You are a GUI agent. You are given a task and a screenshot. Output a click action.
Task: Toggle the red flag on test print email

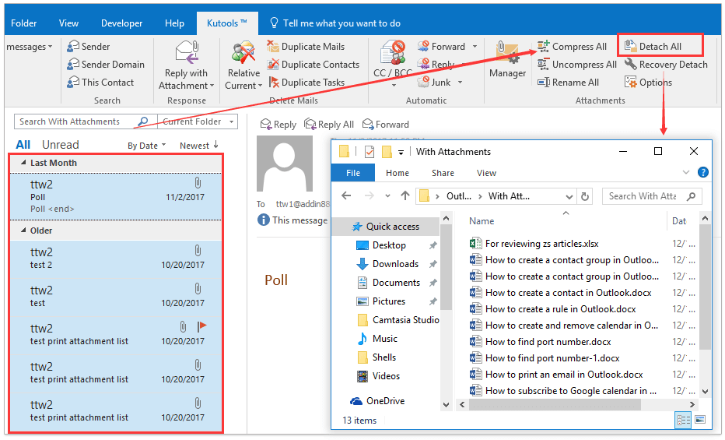(202, 327)
